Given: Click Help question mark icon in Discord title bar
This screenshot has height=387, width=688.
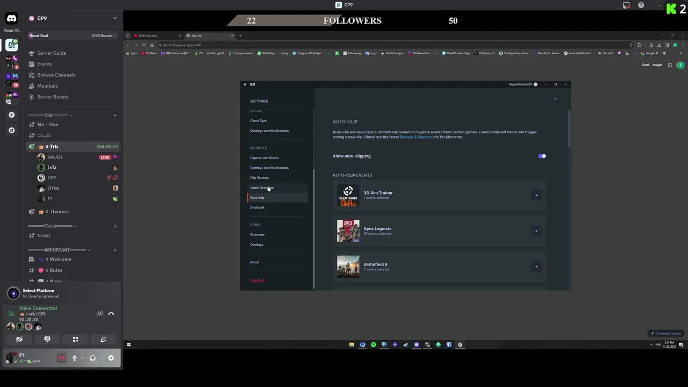Looking at the screenshot, I should tap(641, 5).
